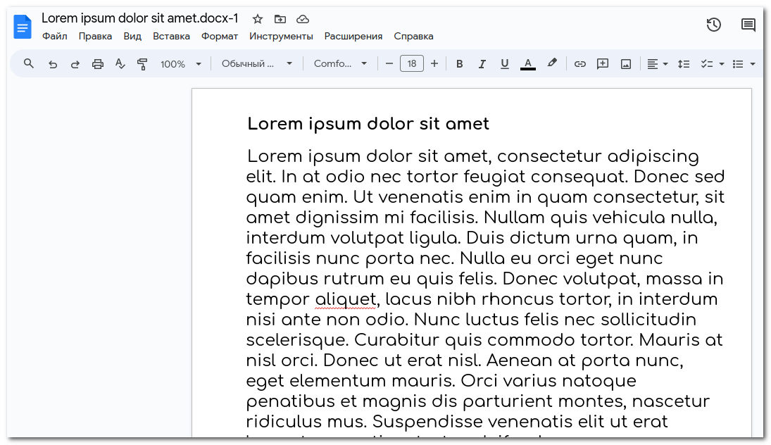Open the Правка menu
Screen dimensions: 771x445
click(95, 37)
